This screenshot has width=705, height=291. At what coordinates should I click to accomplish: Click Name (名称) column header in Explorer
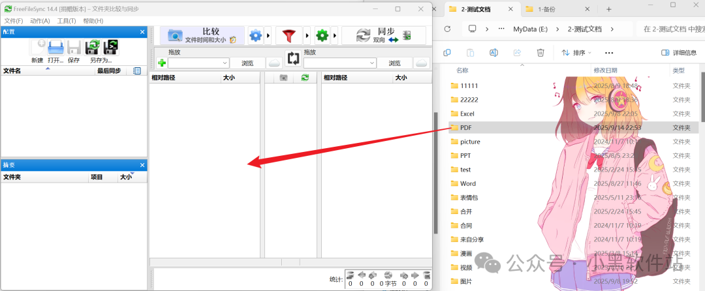tap(462, 70)
